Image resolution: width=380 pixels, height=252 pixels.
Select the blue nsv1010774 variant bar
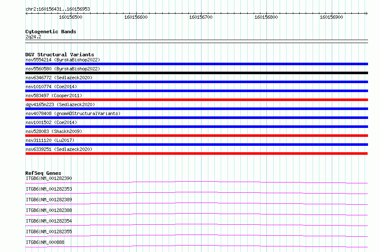(196, 91)
